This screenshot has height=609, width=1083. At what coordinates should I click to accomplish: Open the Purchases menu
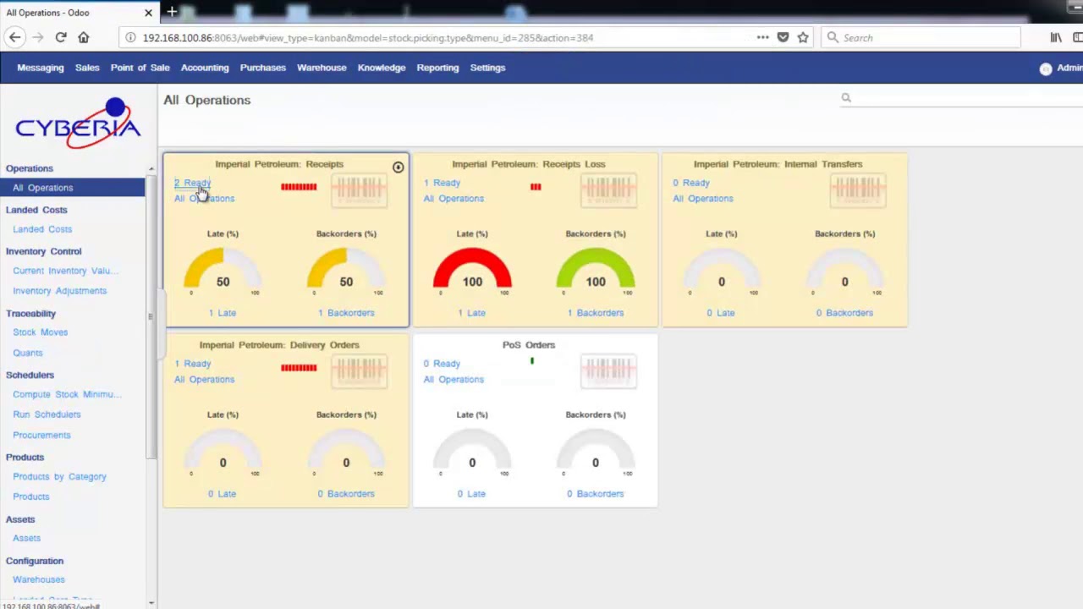(263, 68)
